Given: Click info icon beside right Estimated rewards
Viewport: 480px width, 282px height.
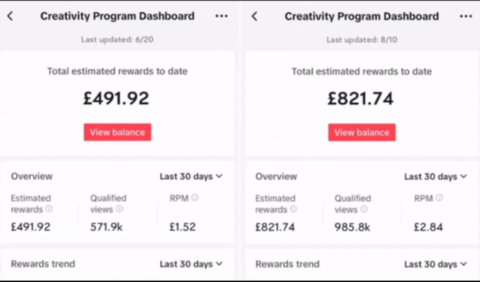Looking at the screenshot, I should pos(293,210).
